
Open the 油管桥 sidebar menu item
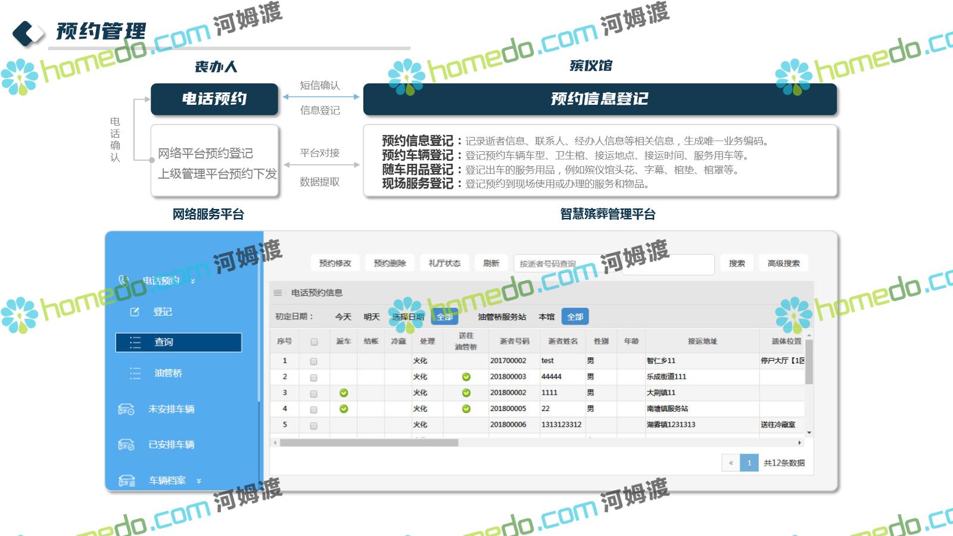tap(169, 373)
